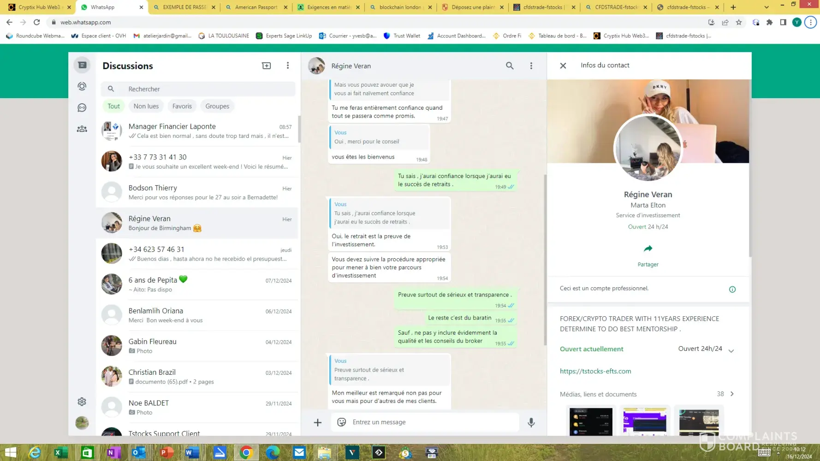
Task: Open the browser tab search dropdown
Action: (x=767, y=7)
